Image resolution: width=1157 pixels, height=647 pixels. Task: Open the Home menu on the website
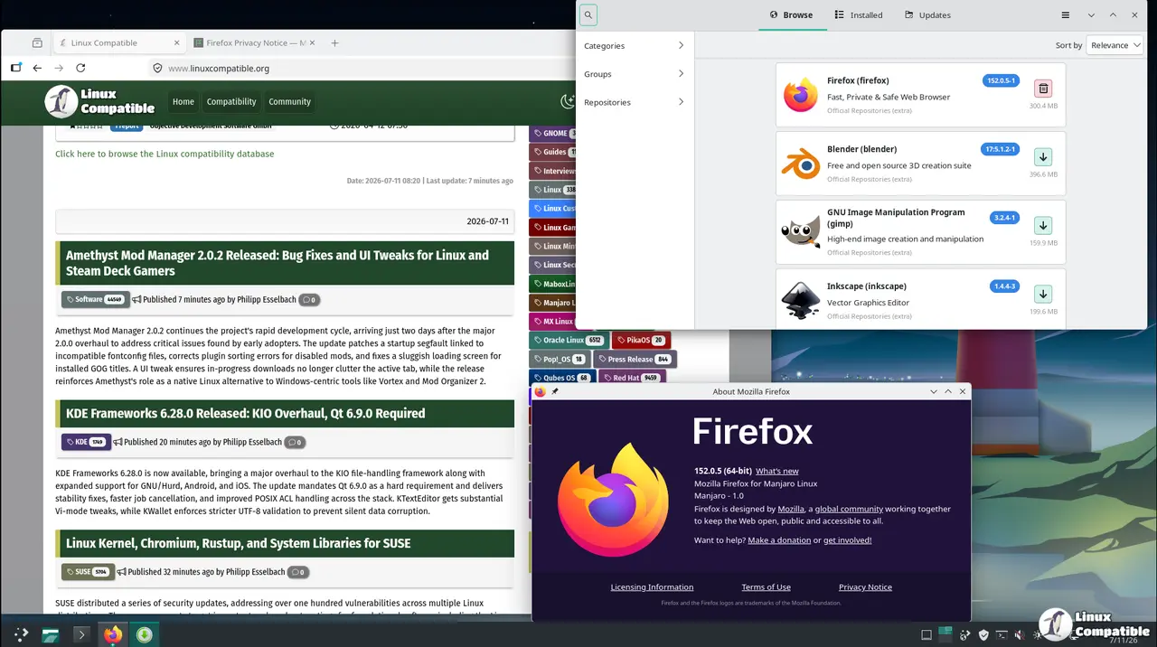[x=183, y=102]
